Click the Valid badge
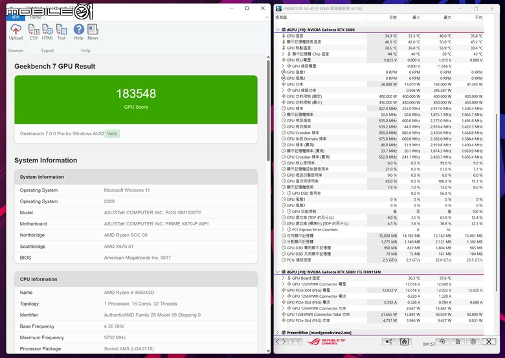505x358 pixels. click(x=112, y=133)
